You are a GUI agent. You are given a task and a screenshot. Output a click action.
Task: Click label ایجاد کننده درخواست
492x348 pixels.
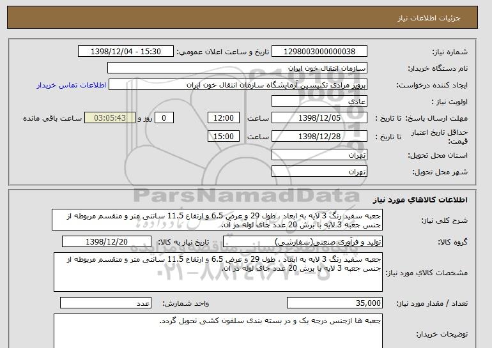(432, 85)
